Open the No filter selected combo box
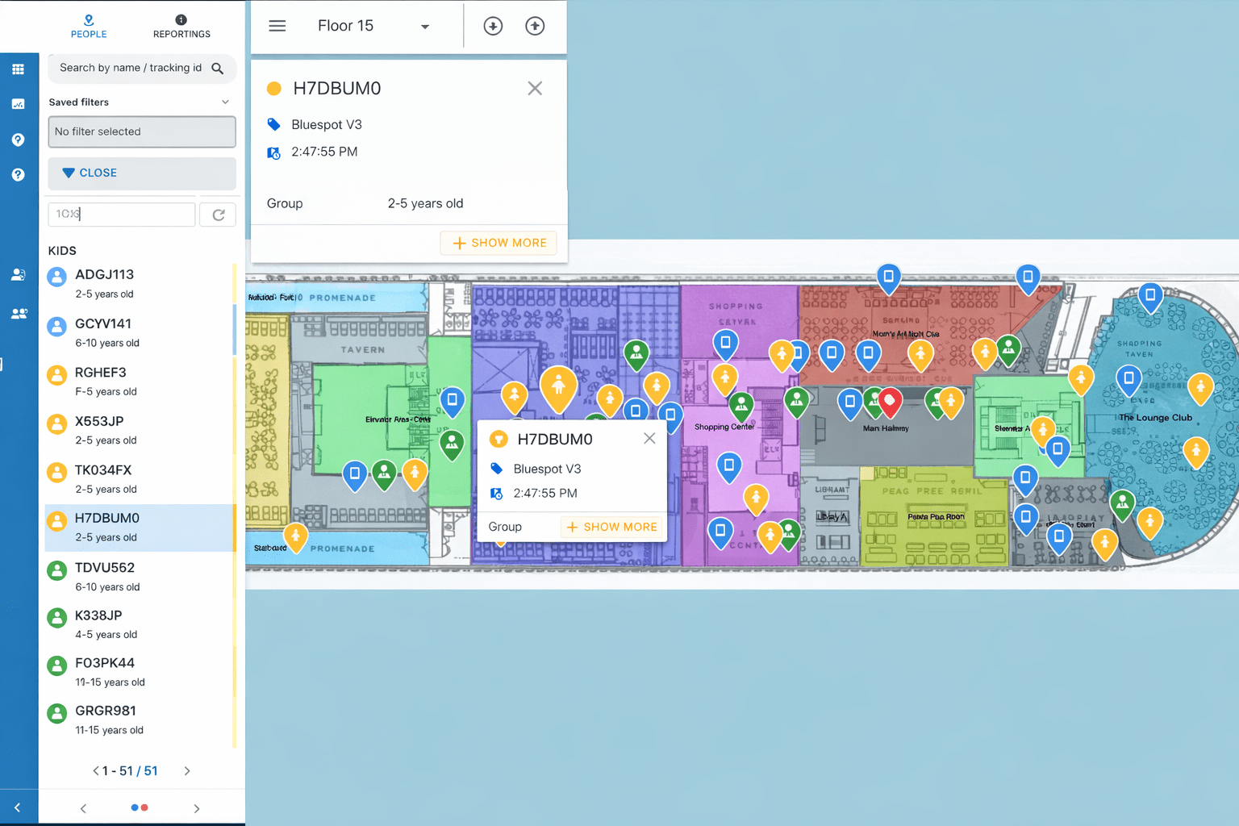 pyautogui.click(x=142, y=131)
